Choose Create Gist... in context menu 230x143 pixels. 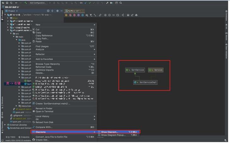pos(64,140)
